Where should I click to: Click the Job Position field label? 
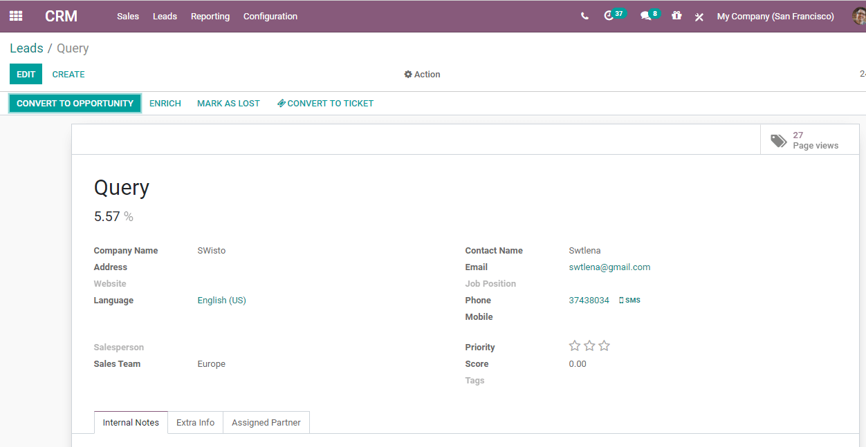tap(490, 284)
